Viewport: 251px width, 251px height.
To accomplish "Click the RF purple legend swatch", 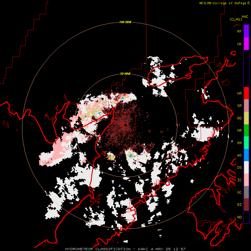I will (246, 31).
